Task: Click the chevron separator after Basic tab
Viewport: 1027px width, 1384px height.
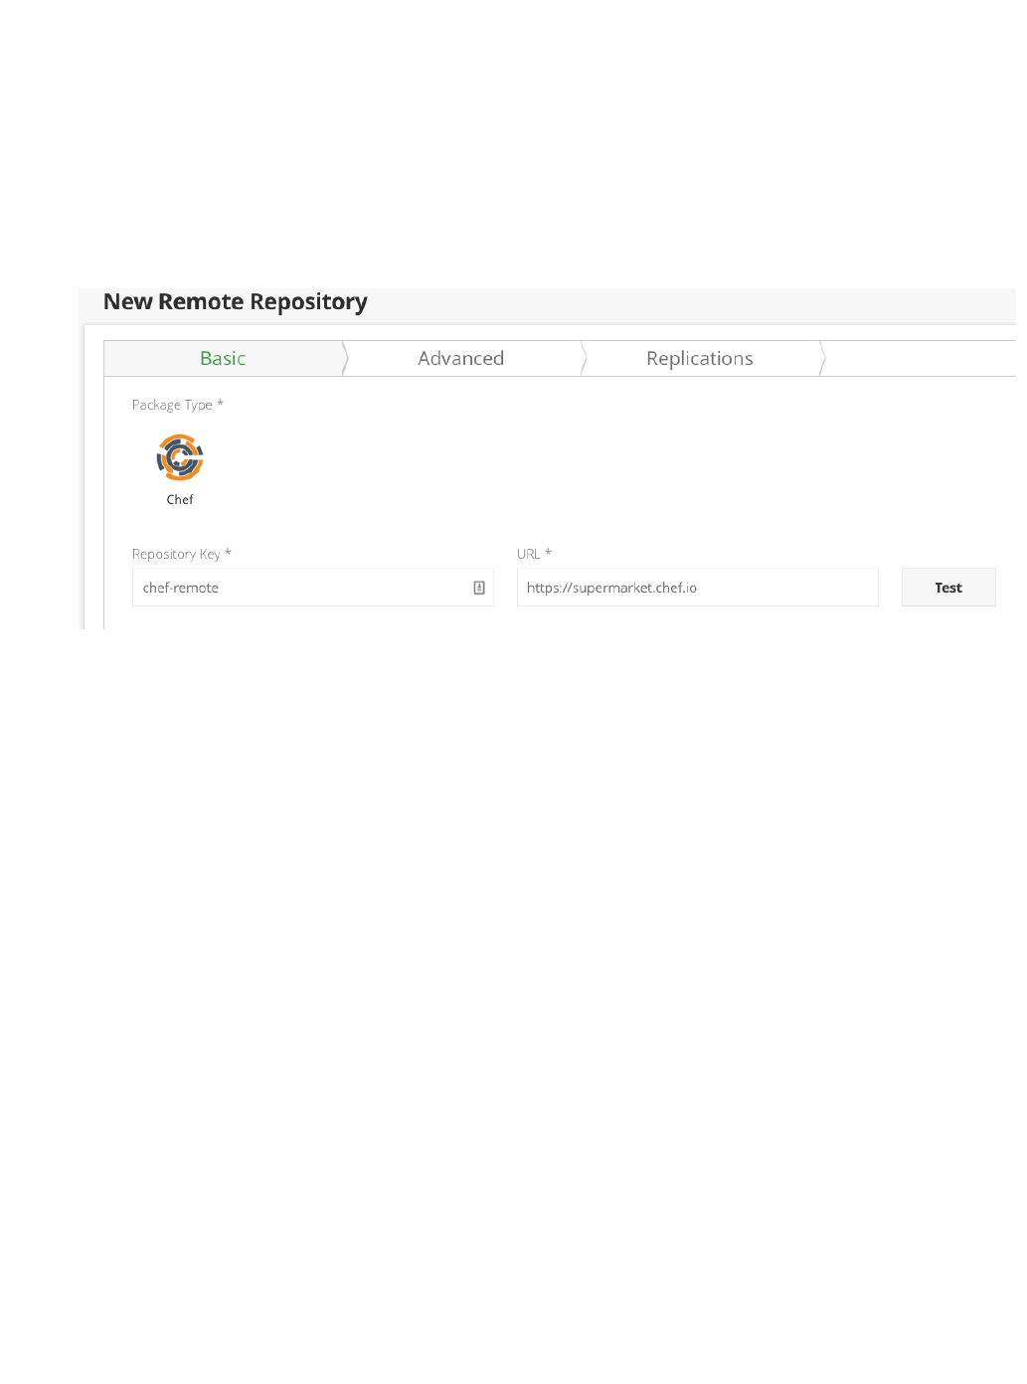Action: (x=345, y=358)
